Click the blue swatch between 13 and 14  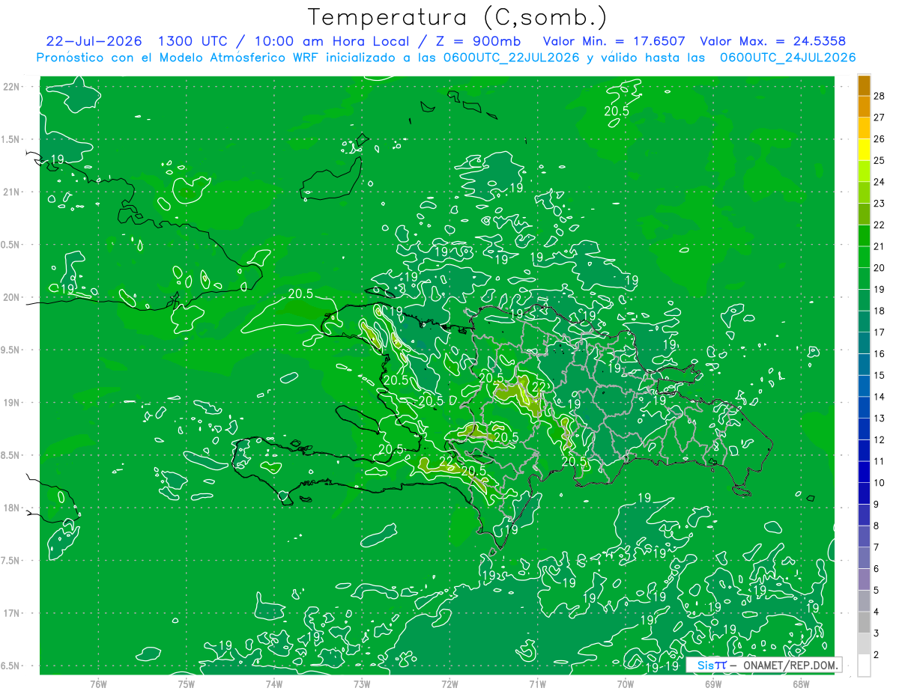point(864,407)
